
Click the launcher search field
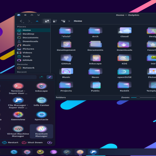[18, 77]
